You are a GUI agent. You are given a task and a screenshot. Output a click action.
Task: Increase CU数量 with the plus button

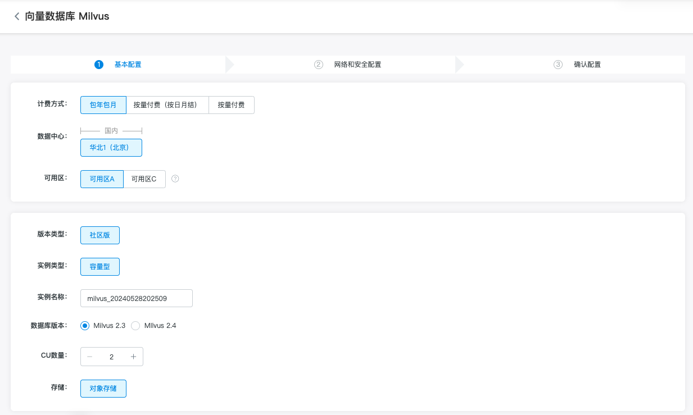(134, 357)
